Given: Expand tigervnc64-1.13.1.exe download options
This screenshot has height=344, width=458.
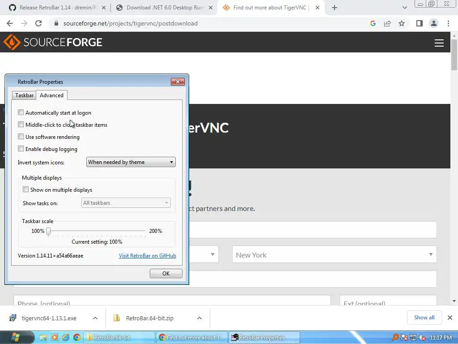Looking at the screenshot, I should click(95, 318).
